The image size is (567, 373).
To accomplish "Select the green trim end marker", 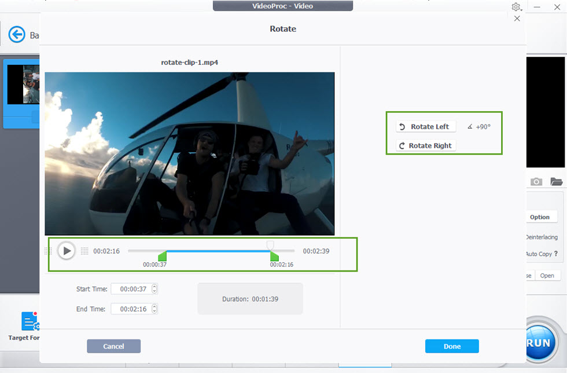I will (274, 256).
